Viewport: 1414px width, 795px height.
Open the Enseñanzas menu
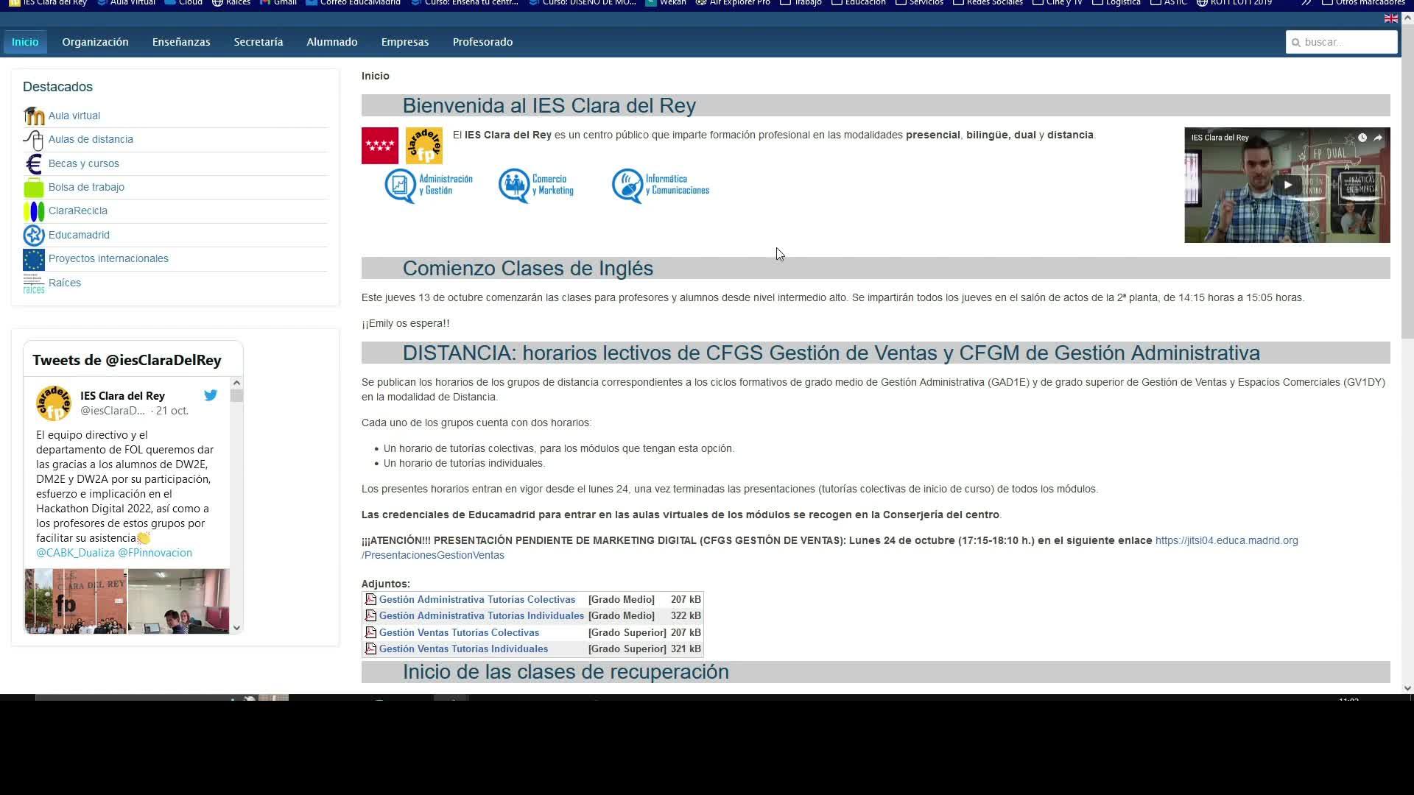pos(181,42)
